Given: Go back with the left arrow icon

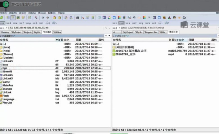Looking at the screenshot, I should [43, 18].
